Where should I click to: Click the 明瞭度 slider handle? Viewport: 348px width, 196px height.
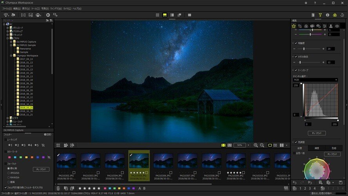pyautogui.click(x=304, y=49)
